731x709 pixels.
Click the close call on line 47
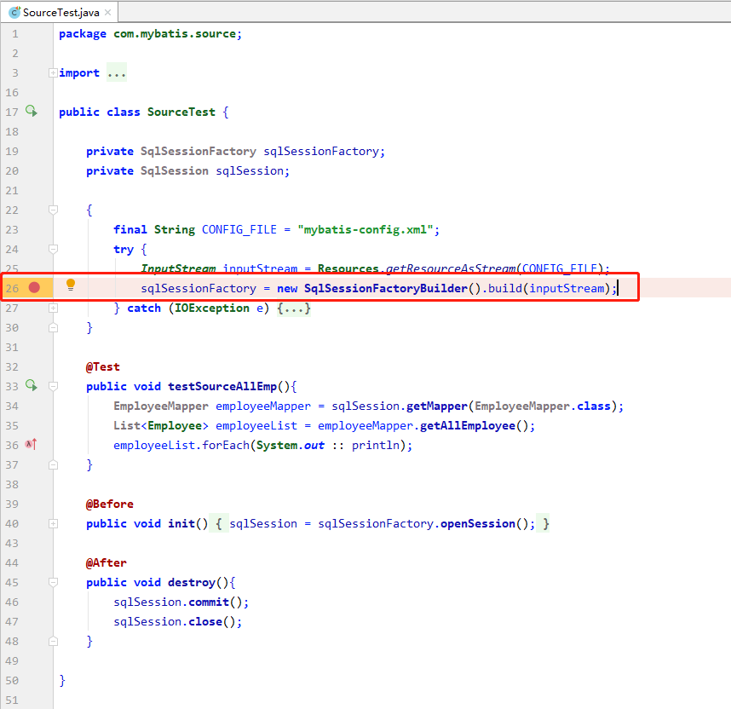[205, 621]
